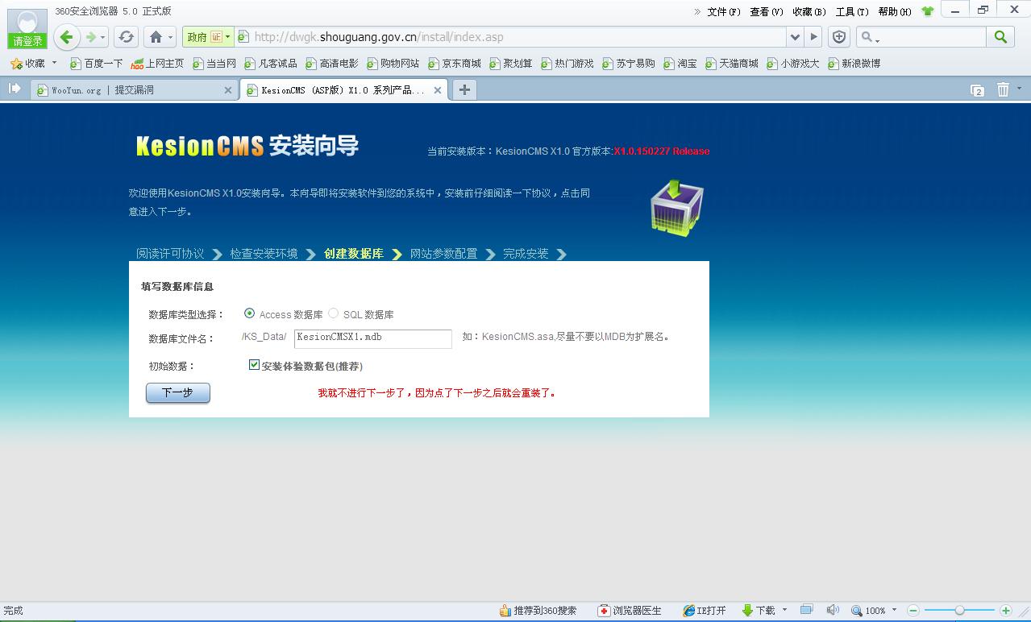Adjust the page zoom slider handle
The image size is (1031, 622).
[959, 611]
